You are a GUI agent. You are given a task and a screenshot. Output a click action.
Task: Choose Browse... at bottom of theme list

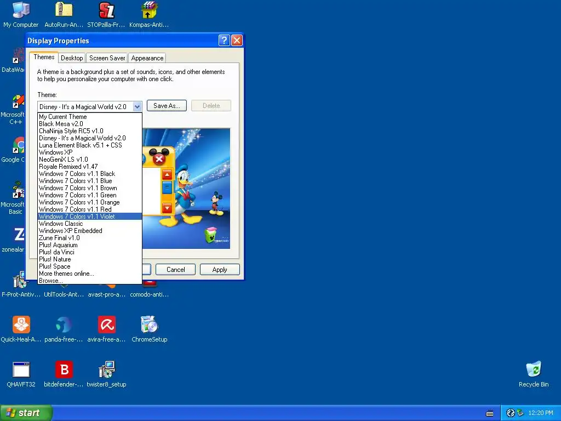(90, 281)
